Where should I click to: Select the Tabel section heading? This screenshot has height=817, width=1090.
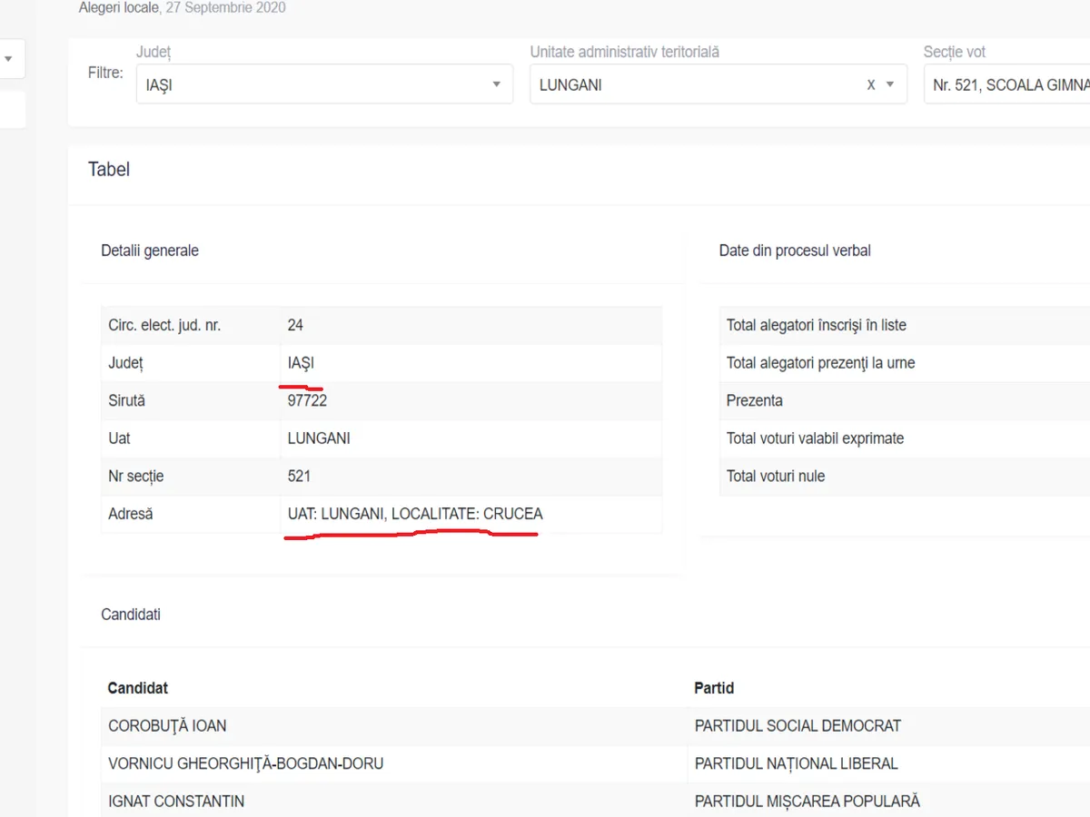[109, 170]
